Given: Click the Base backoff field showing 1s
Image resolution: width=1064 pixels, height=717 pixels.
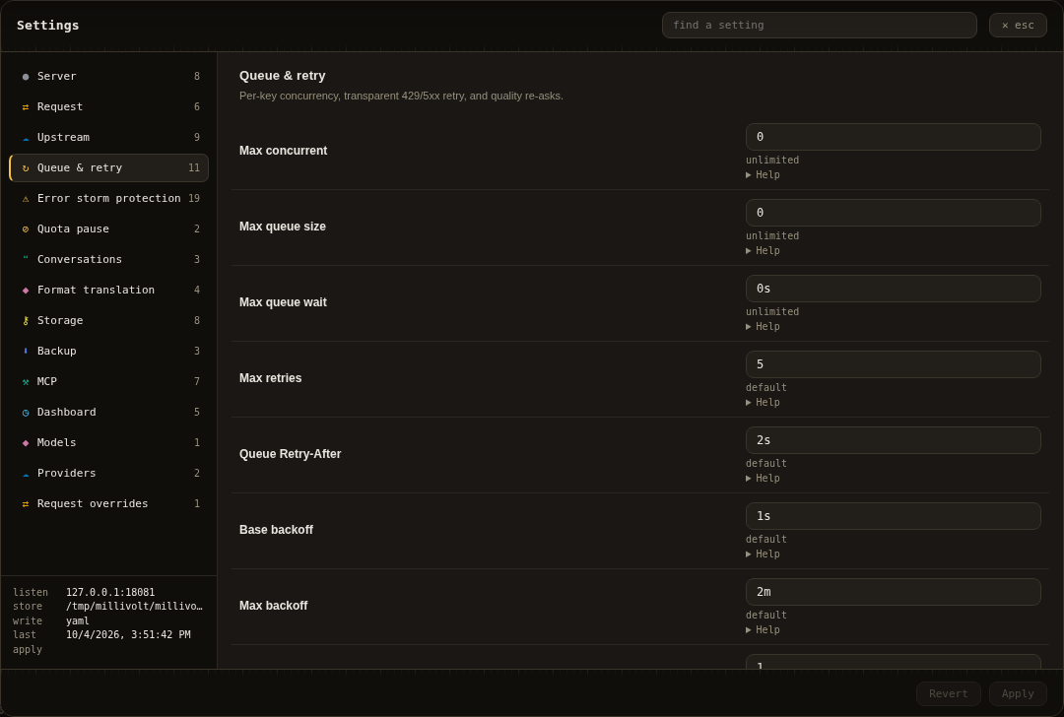Looking at the screenshot, I should tap(893, 517).
